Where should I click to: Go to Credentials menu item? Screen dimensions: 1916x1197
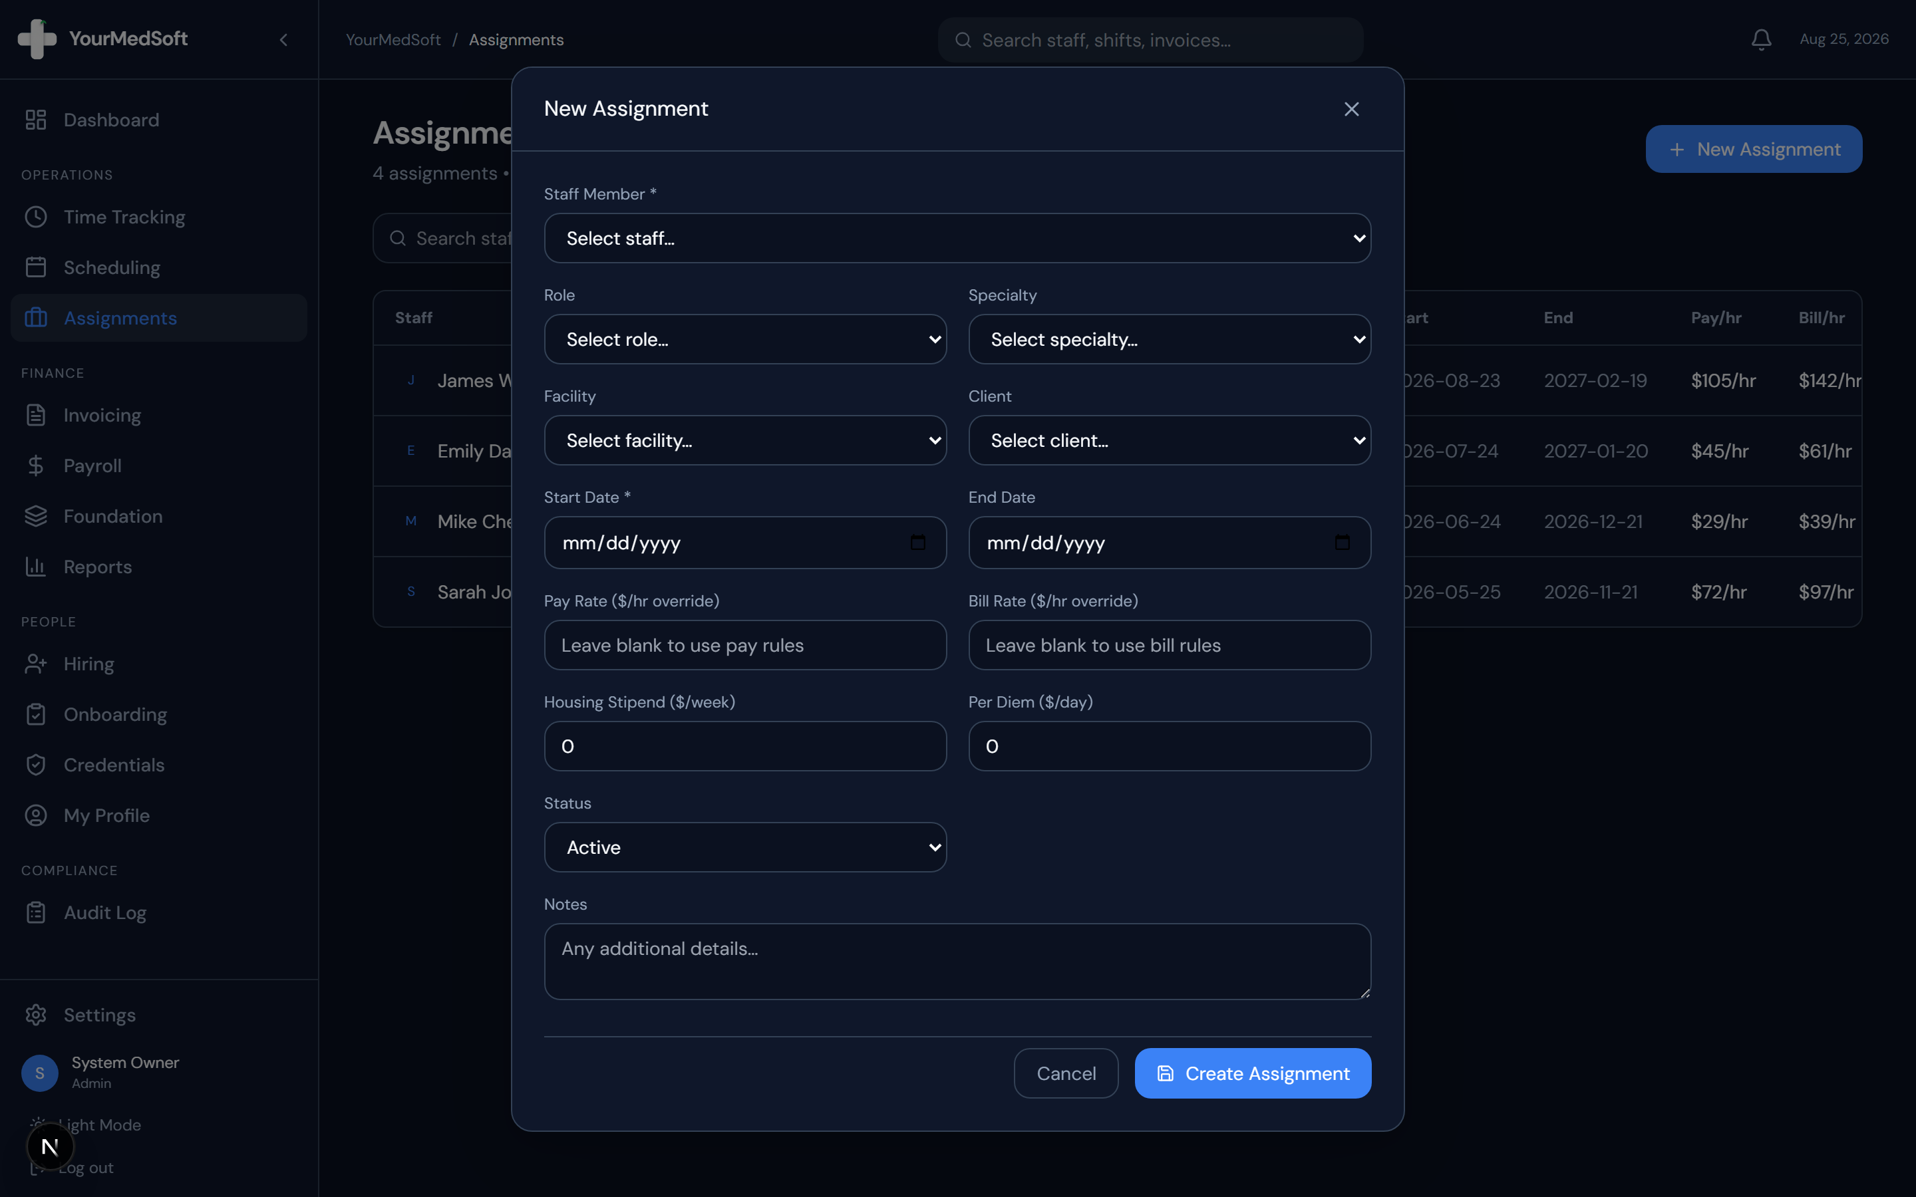click(x=159, y=765)
